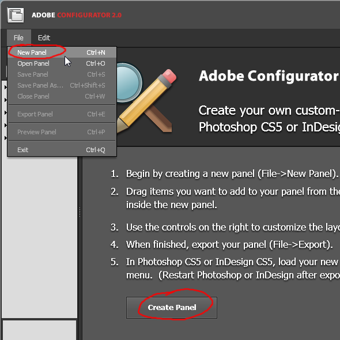The height and width of the screenshot is (340, 340).
Task: Click the Adobe Configurator 2.0 title text
Action: coord(77,15)
